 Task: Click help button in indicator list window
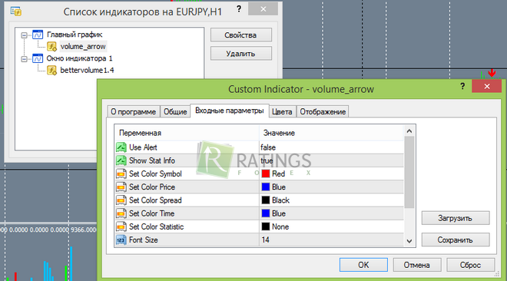click(239, 9)
